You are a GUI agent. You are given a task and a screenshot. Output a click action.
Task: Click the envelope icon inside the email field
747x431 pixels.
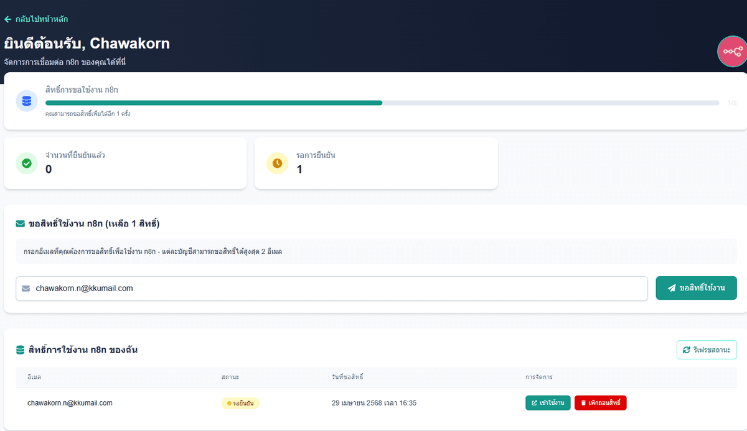(26, 288)
